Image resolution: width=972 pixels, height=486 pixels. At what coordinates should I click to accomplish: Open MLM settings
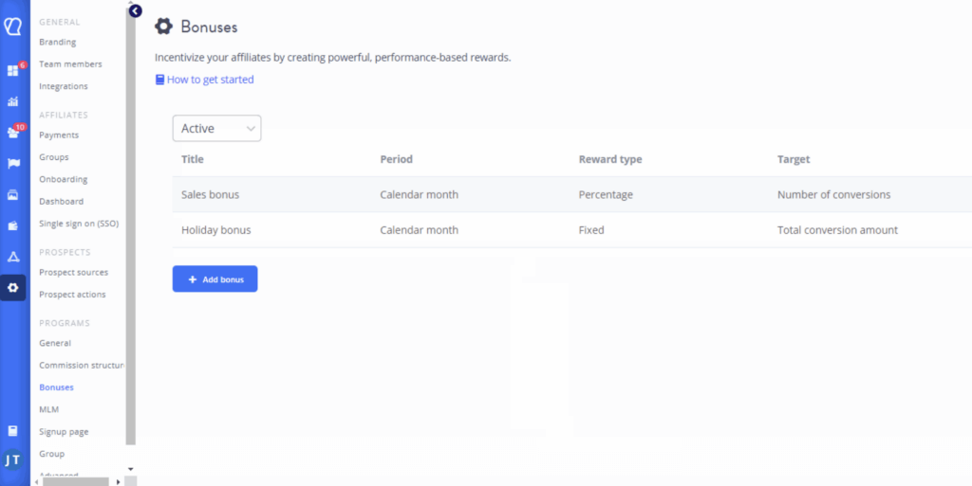(x=49, y=409)
